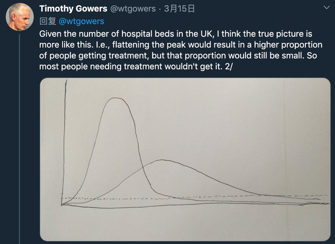
Task: Click the last line "most people needing treatment"
Action: point(96,66)
